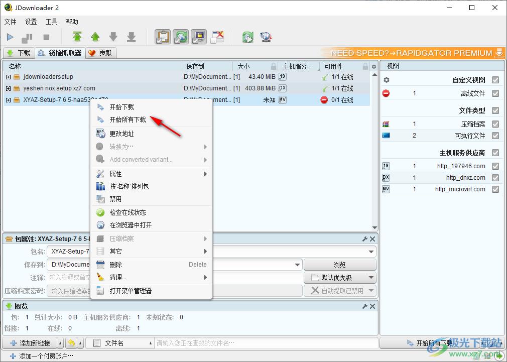The height and width of the screenshot is (362, 507).
Task: Open the 保存到 path dropdown arrow
Action: click(297, 265)
